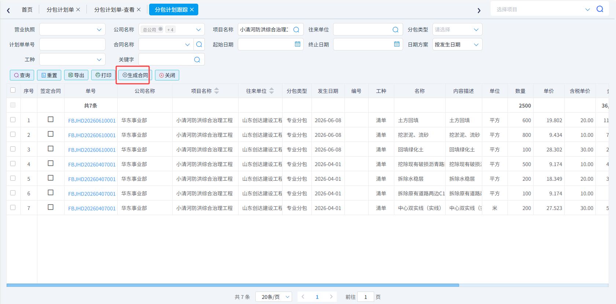Click the search icon beside 选择项目
Image resolution: width=616 pixels, height=304 pixels.
click(x=600, y=9)
